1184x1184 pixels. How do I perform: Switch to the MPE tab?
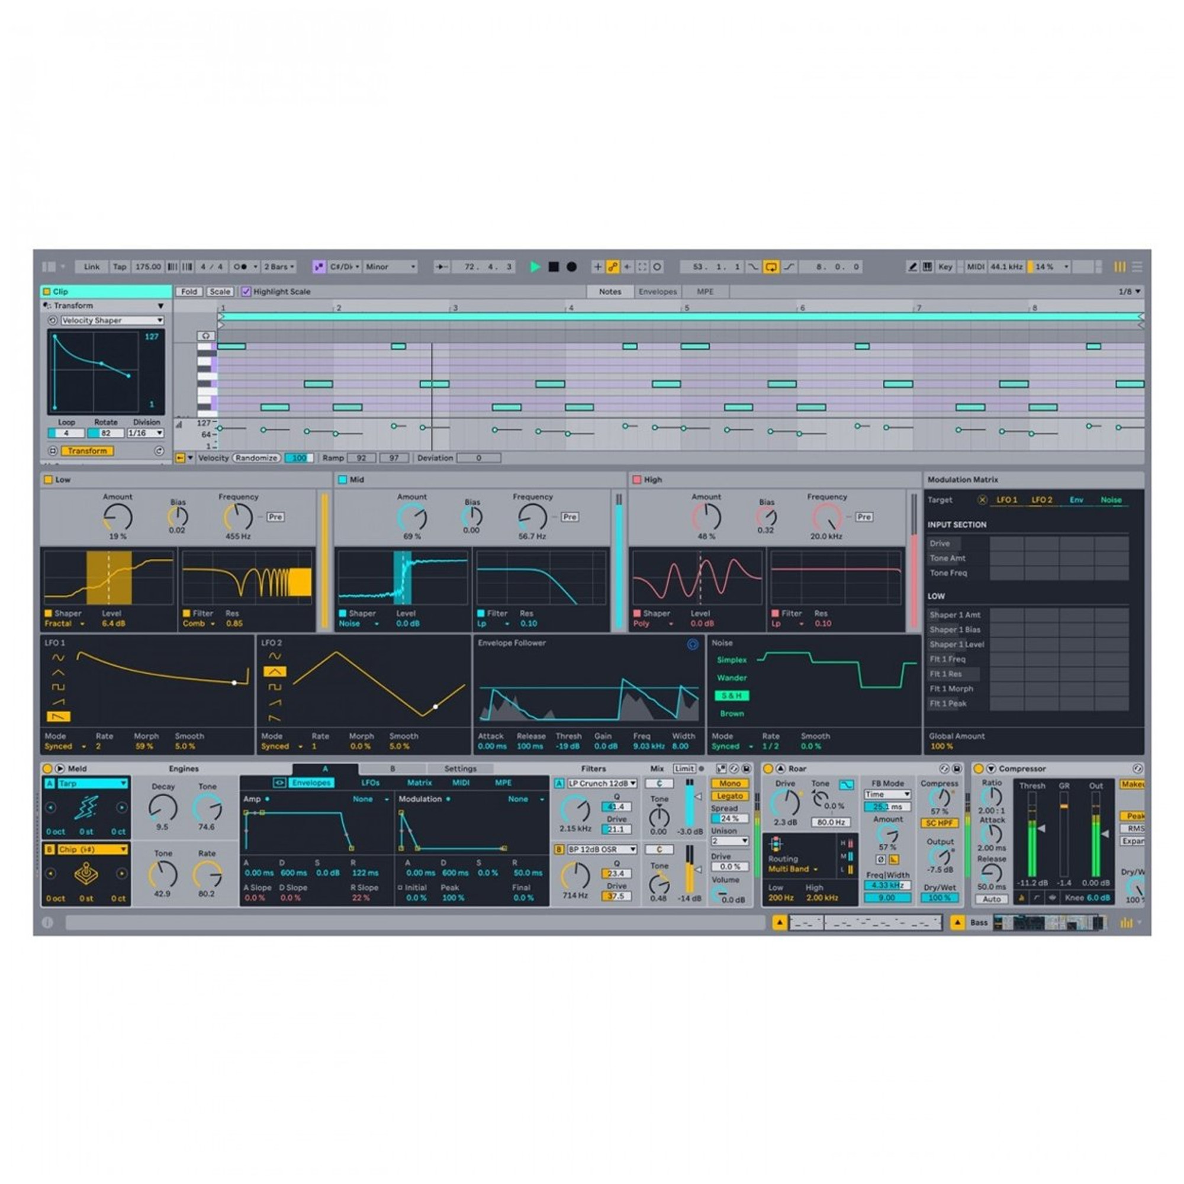click(704, 292)
